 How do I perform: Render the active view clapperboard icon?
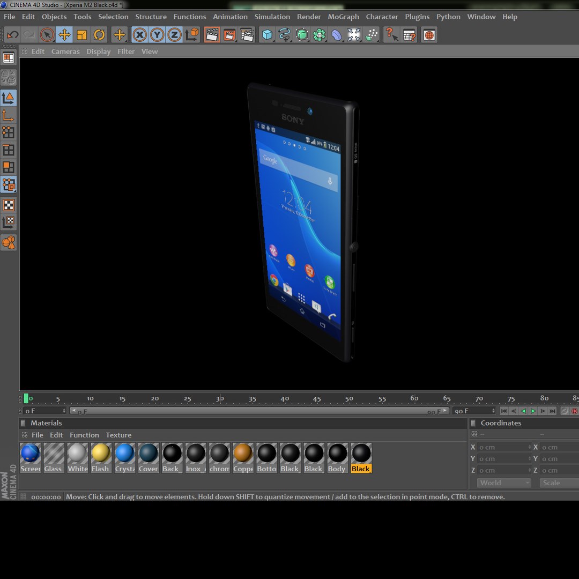point(212,35)
